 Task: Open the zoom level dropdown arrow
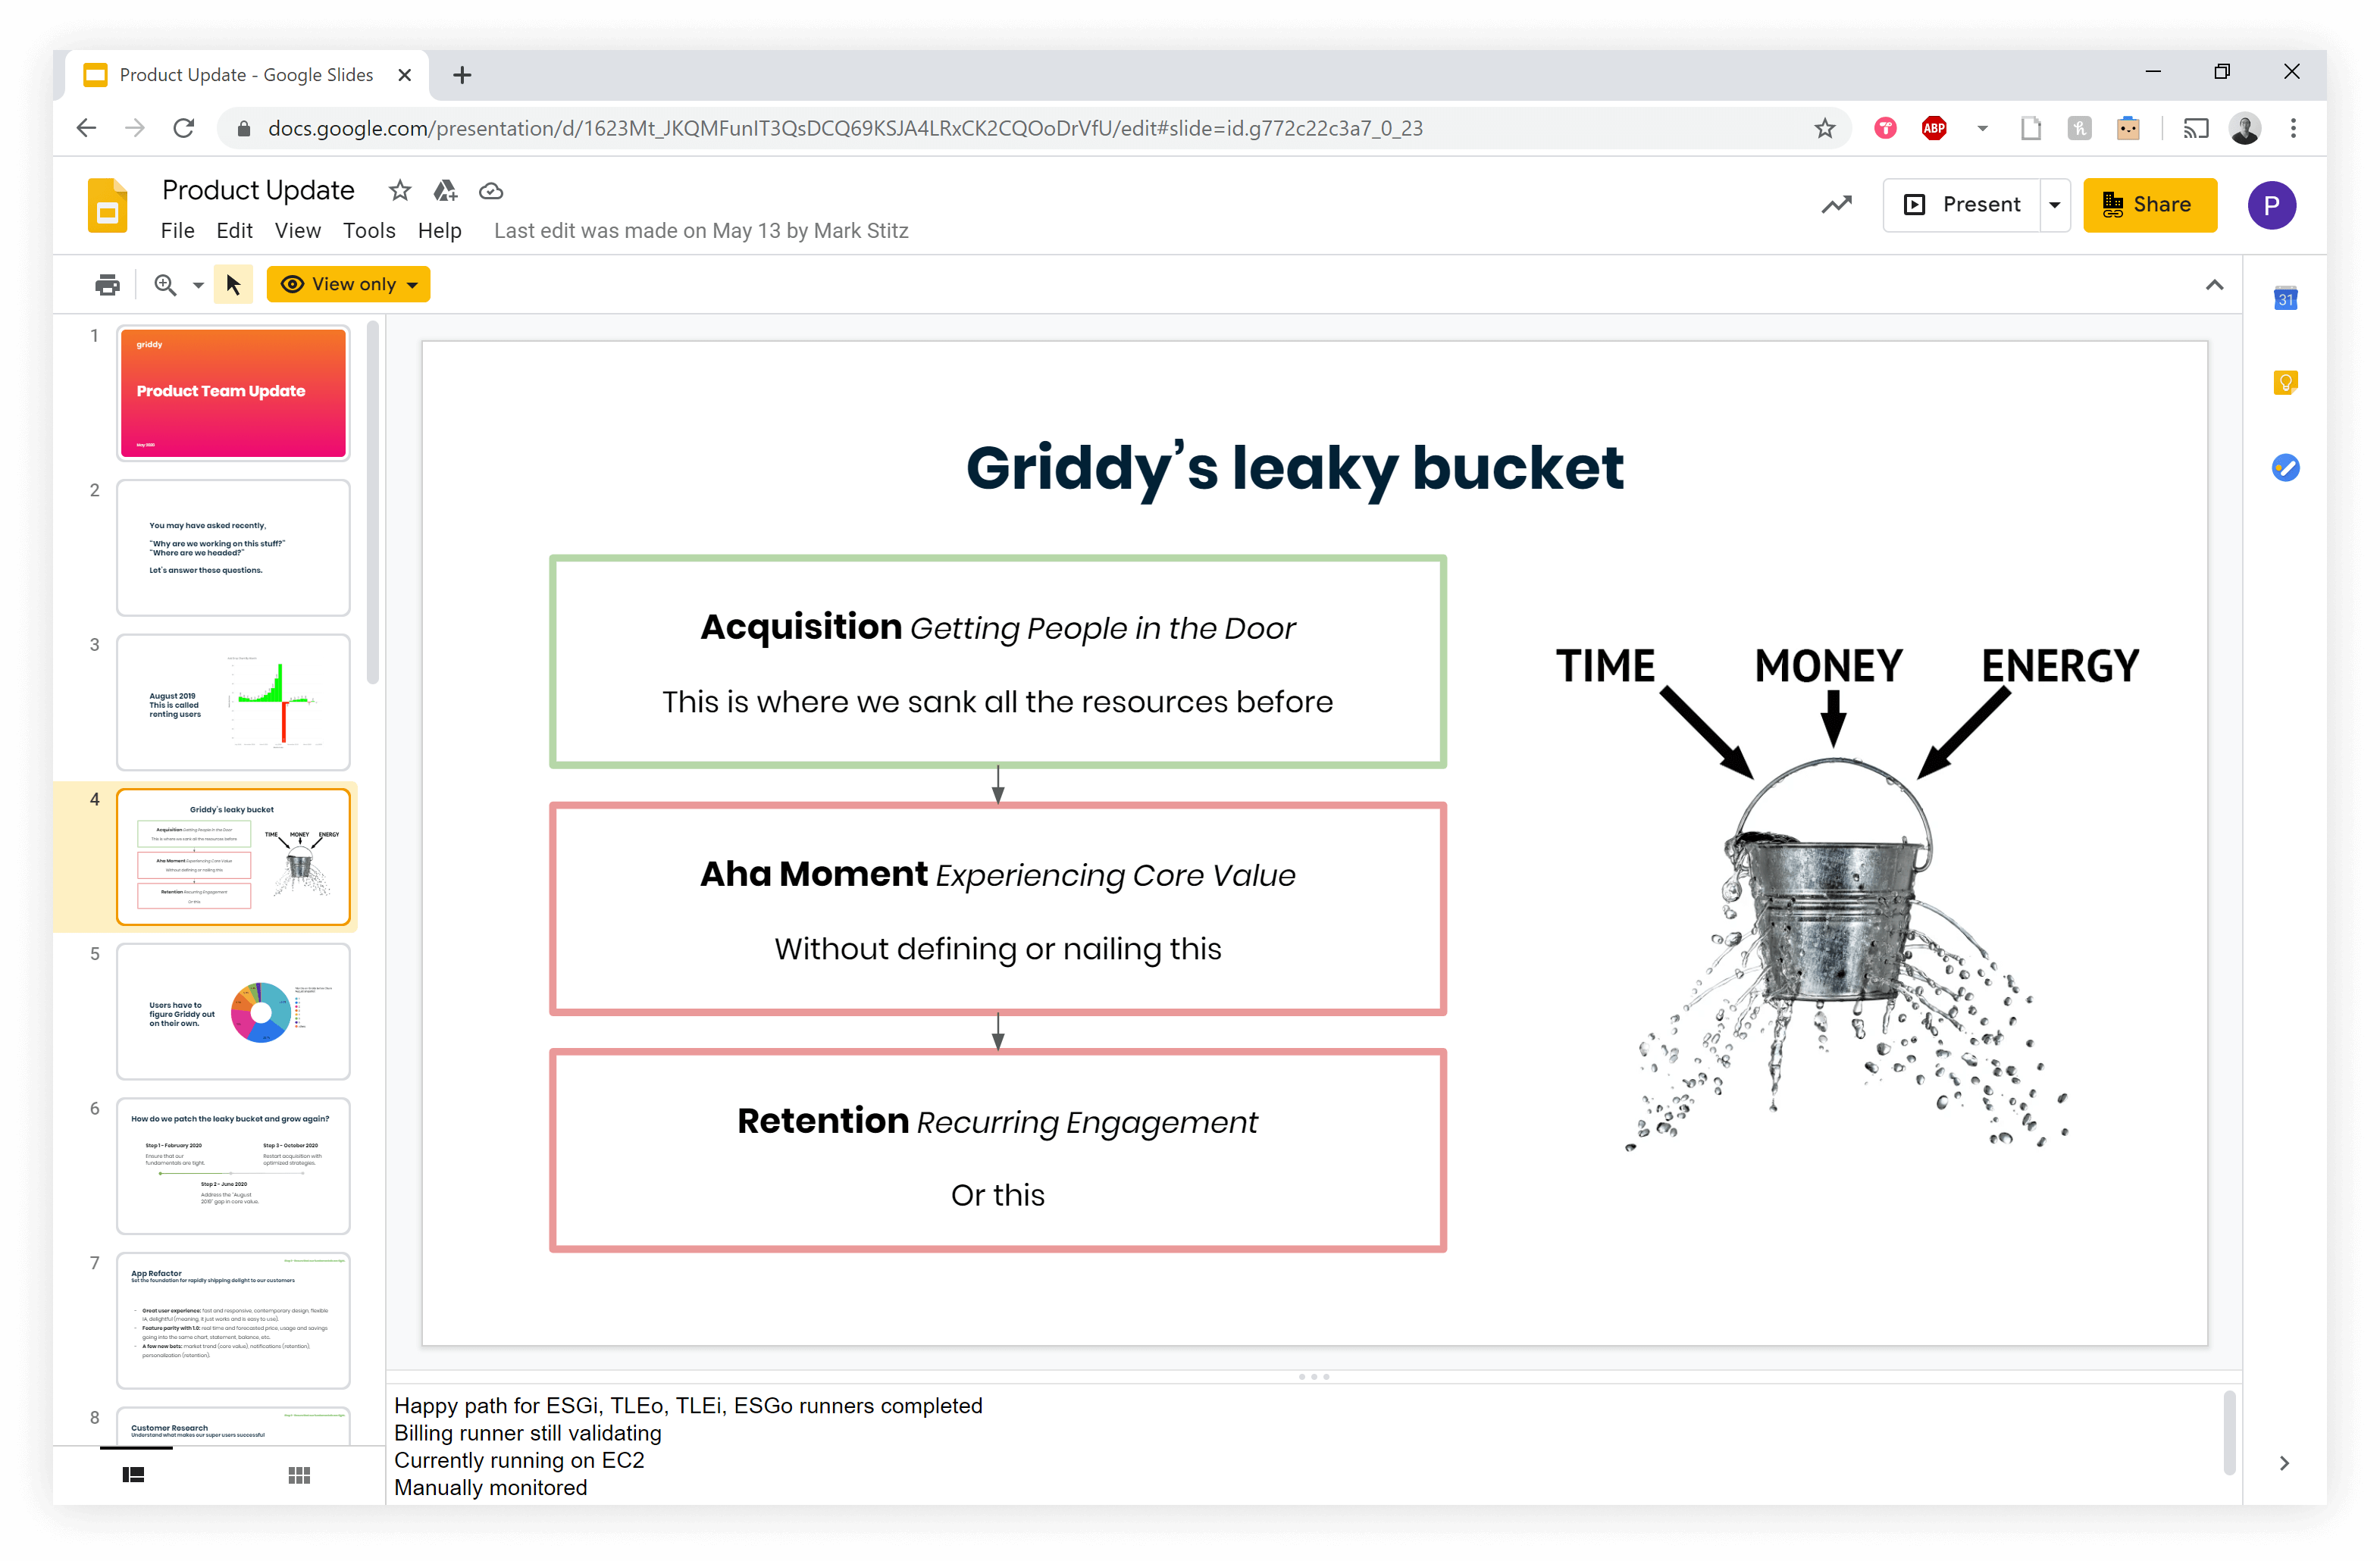tap(198, 286)
